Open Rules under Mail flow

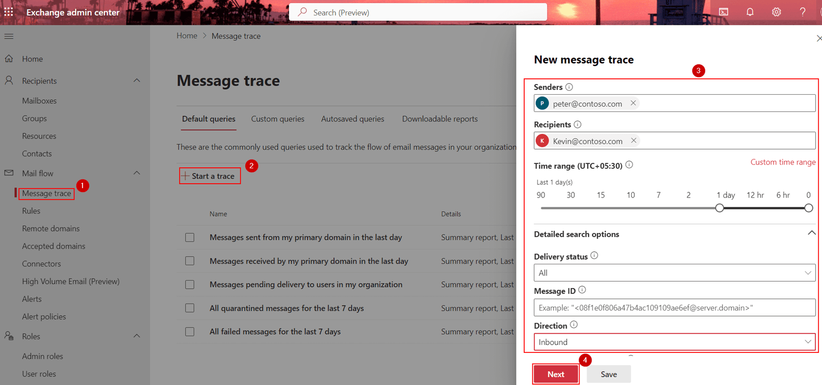point(31,211)
